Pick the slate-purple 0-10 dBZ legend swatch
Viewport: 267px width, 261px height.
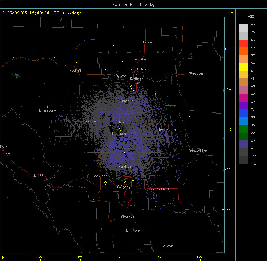pos(243,144)
